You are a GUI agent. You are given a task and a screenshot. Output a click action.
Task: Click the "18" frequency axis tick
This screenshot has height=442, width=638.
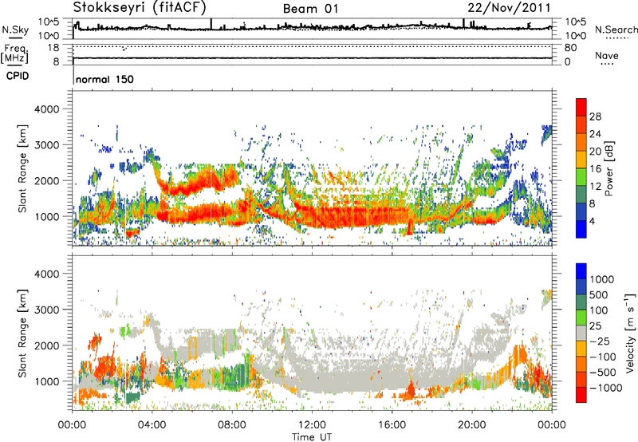[x=53, y=48]
